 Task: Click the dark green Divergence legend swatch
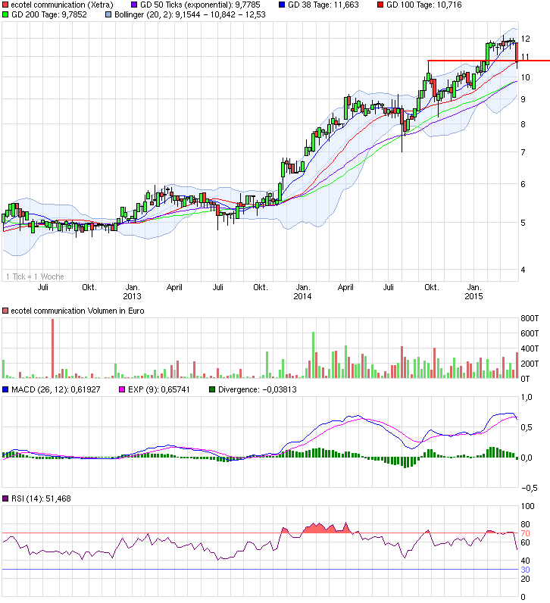pos(212,389)
